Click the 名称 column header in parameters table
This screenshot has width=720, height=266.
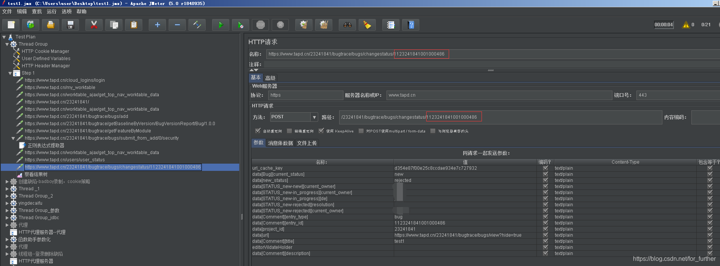(322, 162)
